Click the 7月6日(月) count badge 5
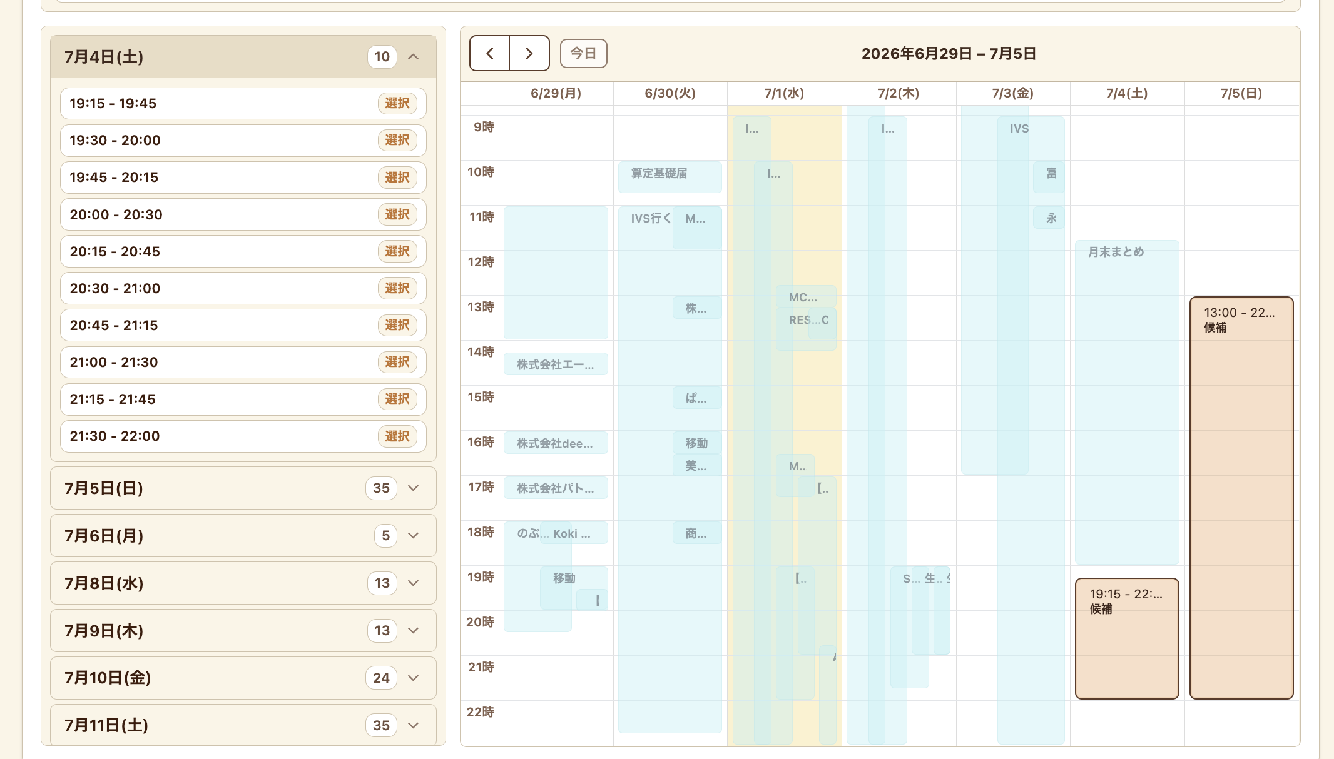 (386, 536)
